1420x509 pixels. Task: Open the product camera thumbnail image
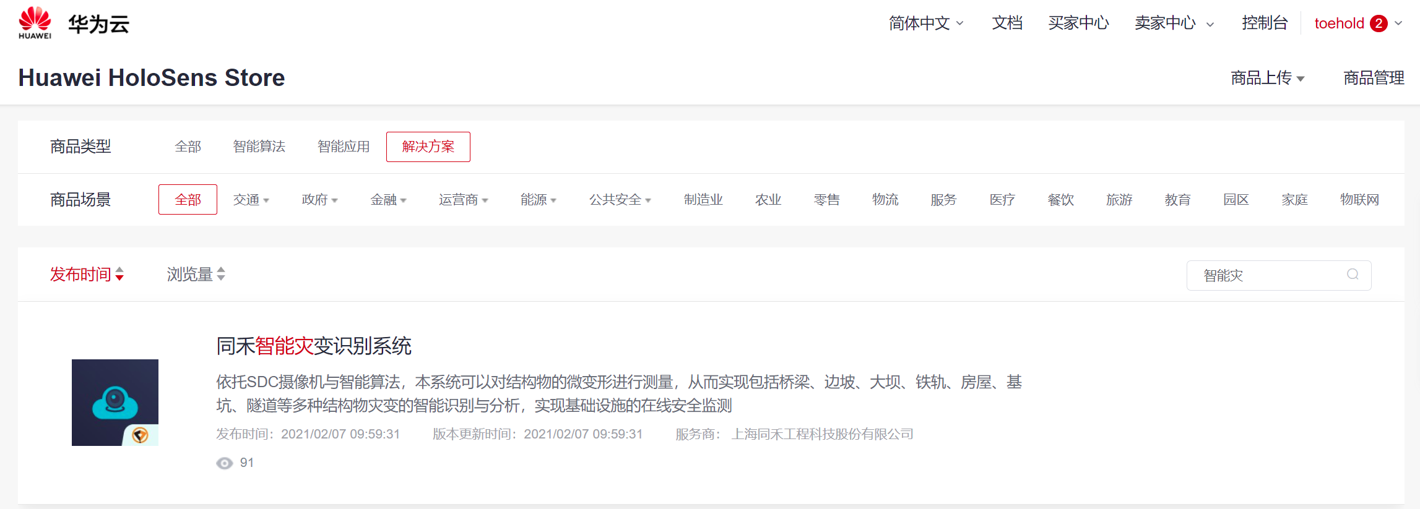pos(115,402)
